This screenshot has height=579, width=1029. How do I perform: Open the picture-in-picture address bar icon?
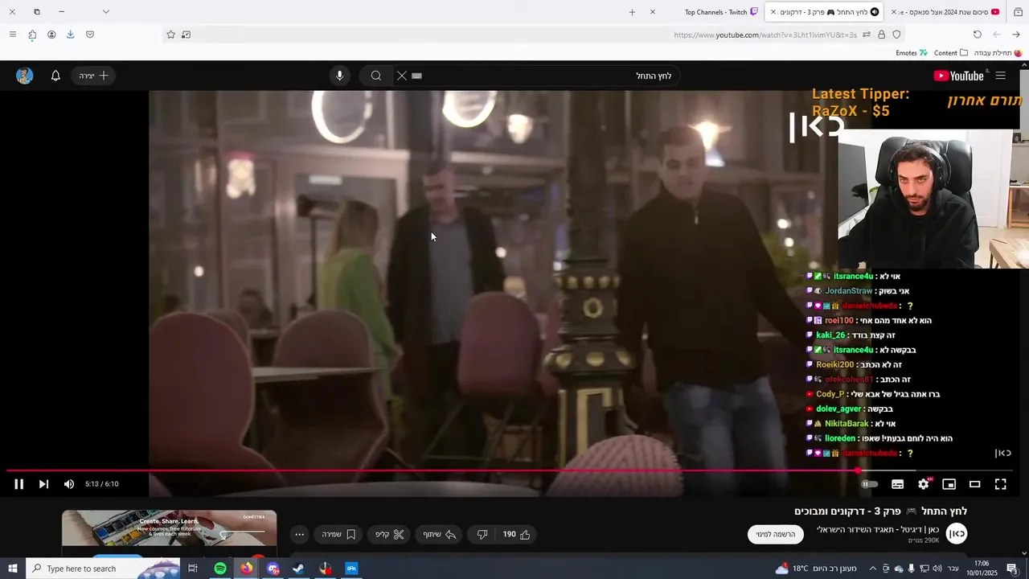point(186,35)
